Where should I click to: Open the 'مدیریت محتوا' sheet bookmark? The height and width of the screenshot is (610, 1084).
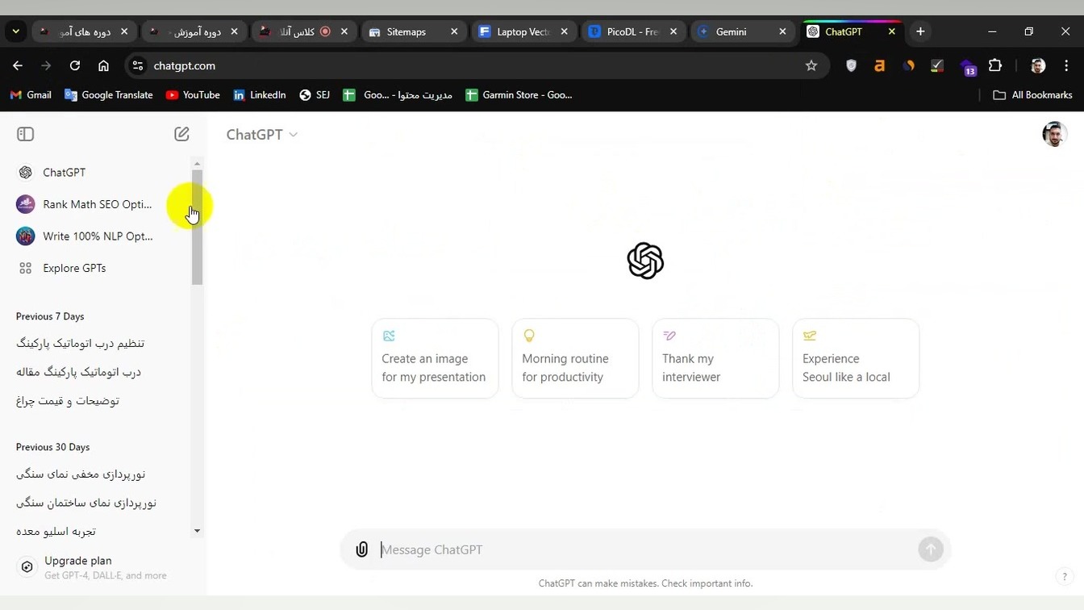pos(398,94)
